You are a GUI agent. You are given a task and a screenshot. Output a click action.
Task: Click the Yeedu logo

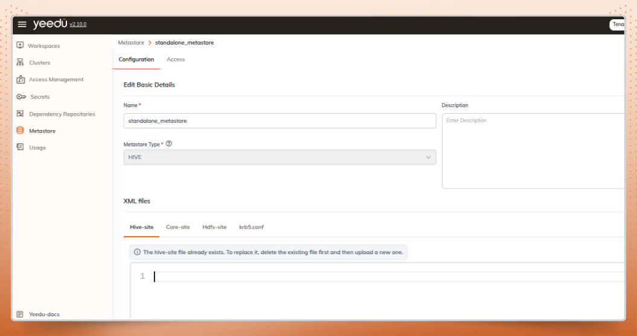[50, 24]
